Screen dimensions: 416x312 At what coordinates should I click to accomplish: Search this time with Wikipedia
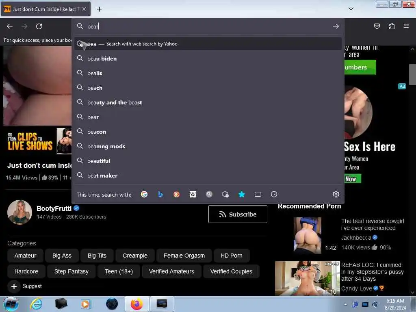click(193, 194)
